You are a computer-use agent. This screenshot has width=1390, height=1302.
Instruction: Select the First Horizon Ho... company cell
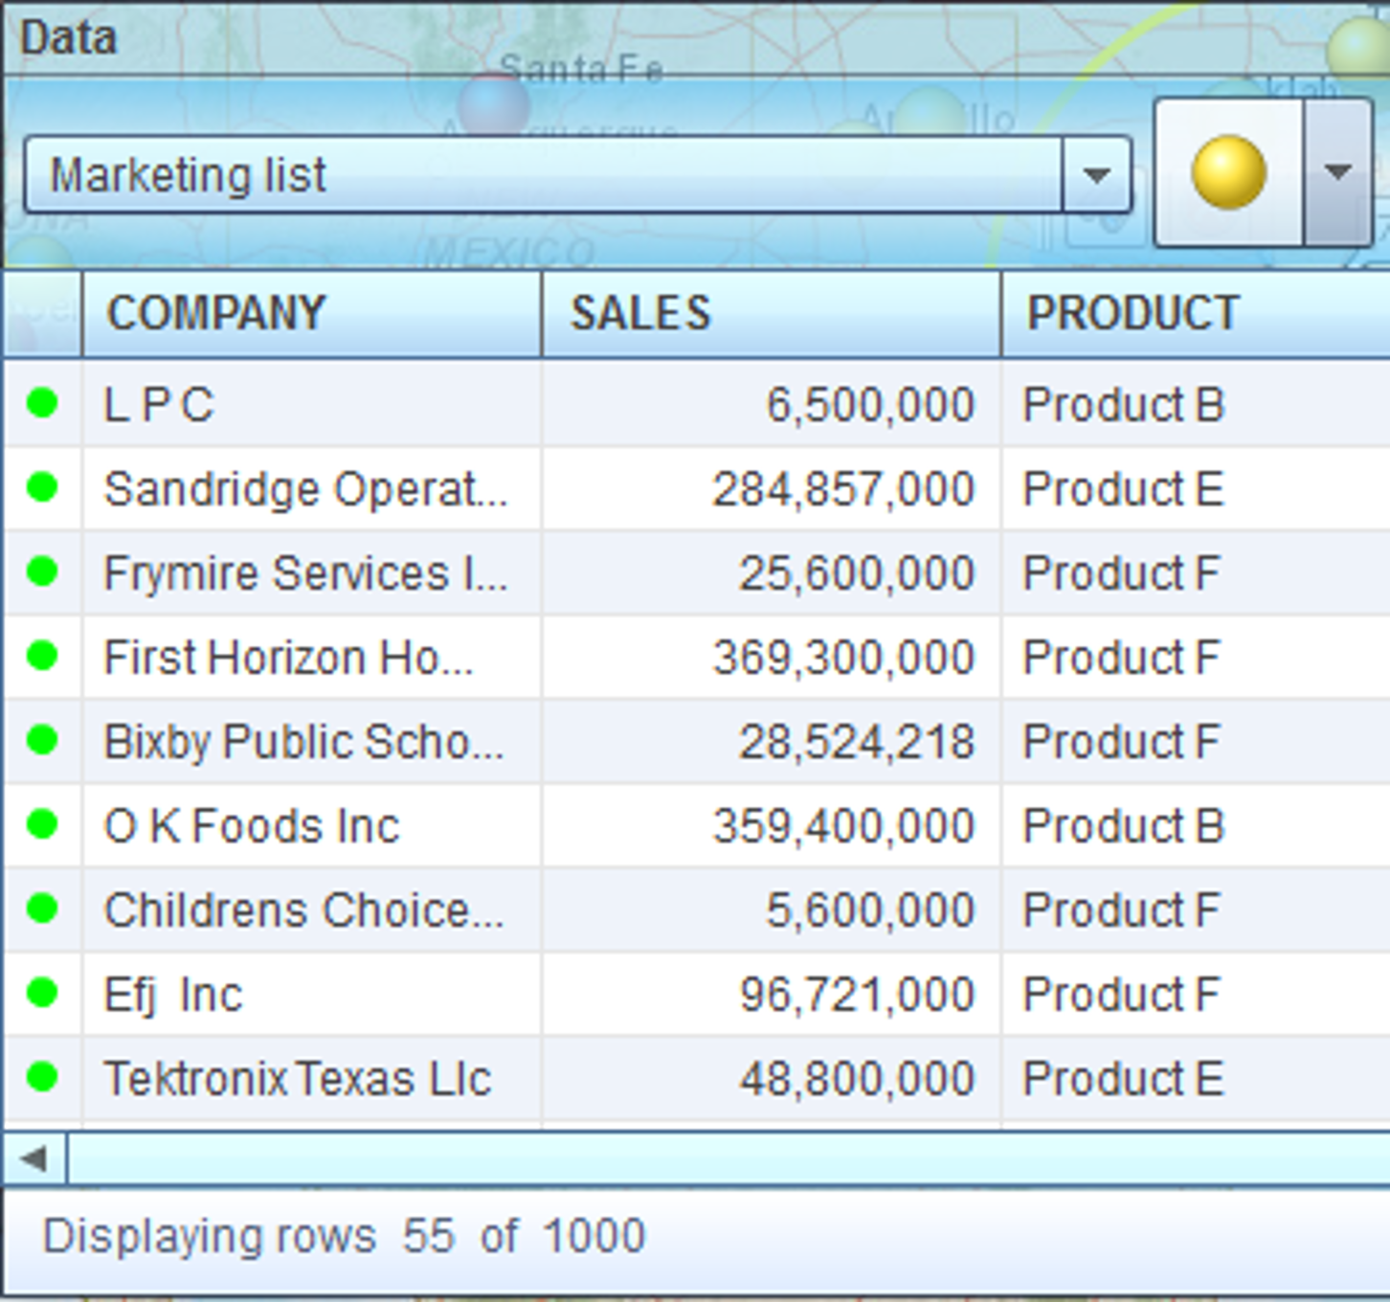[312, 657]
